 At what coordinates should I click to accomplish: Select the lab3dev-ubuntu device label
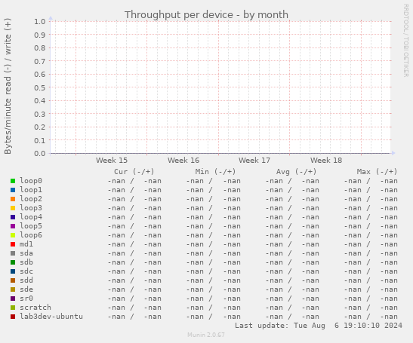point(51,316)
